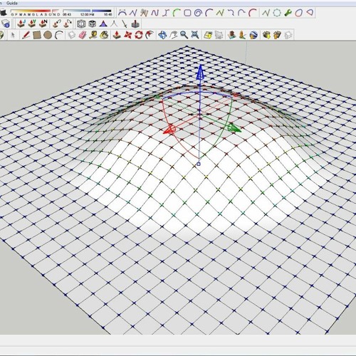Click the purple triangle icon
This screenshot has width=356, height=356.
(103, 23)
